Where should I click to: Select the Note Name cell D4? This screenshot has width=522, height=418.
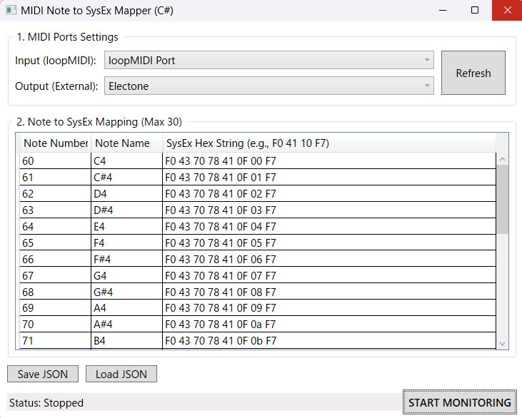click(x=127, y=193)
